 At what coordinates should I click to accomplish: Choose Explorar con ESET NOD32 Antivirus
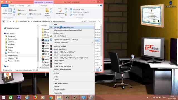72,40
